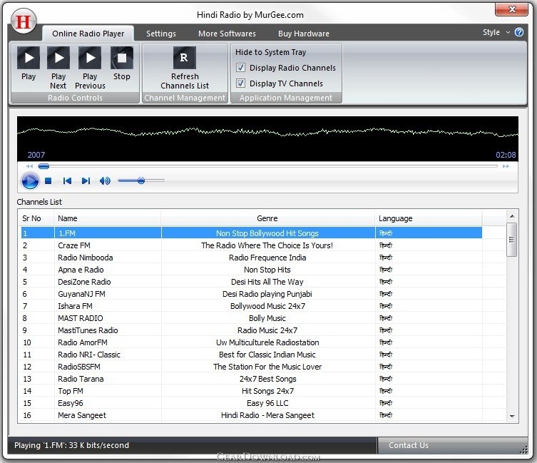Skip to next track in media player
The height and width of the screenshot is (463, 537).
86,180
